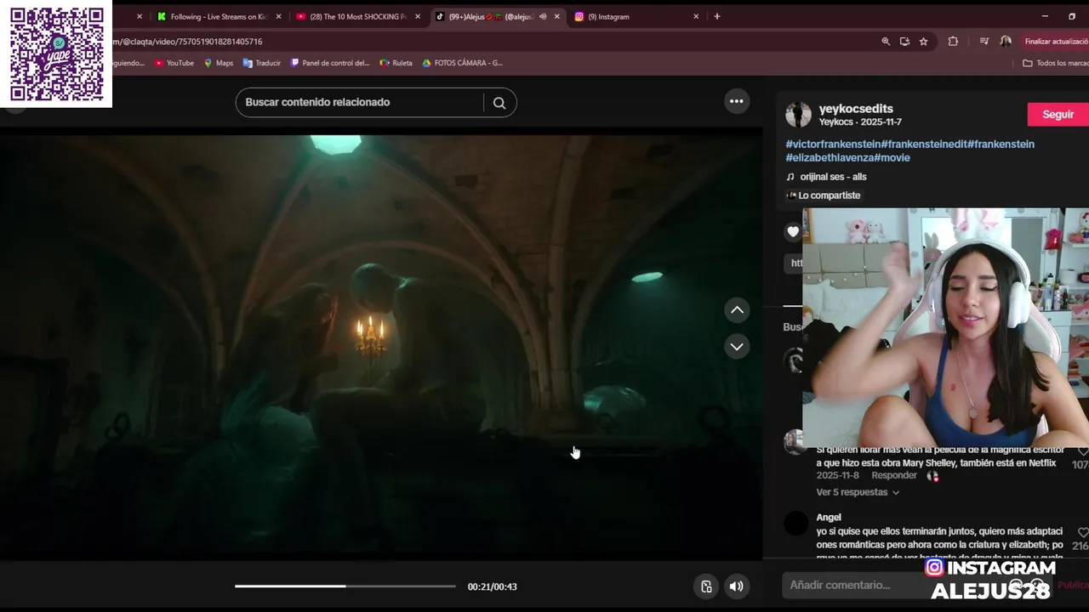Click the video player to pause
Screen dimensions: 1089x612
(x=381, y=344)
